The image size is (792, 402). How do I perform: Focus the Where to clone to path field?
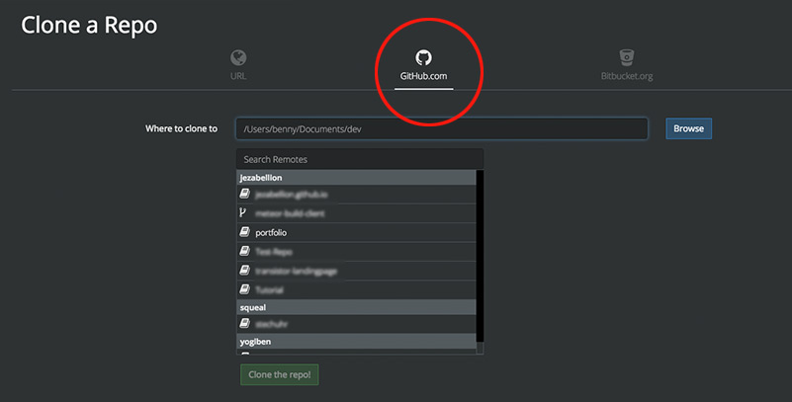pos(441,128)
